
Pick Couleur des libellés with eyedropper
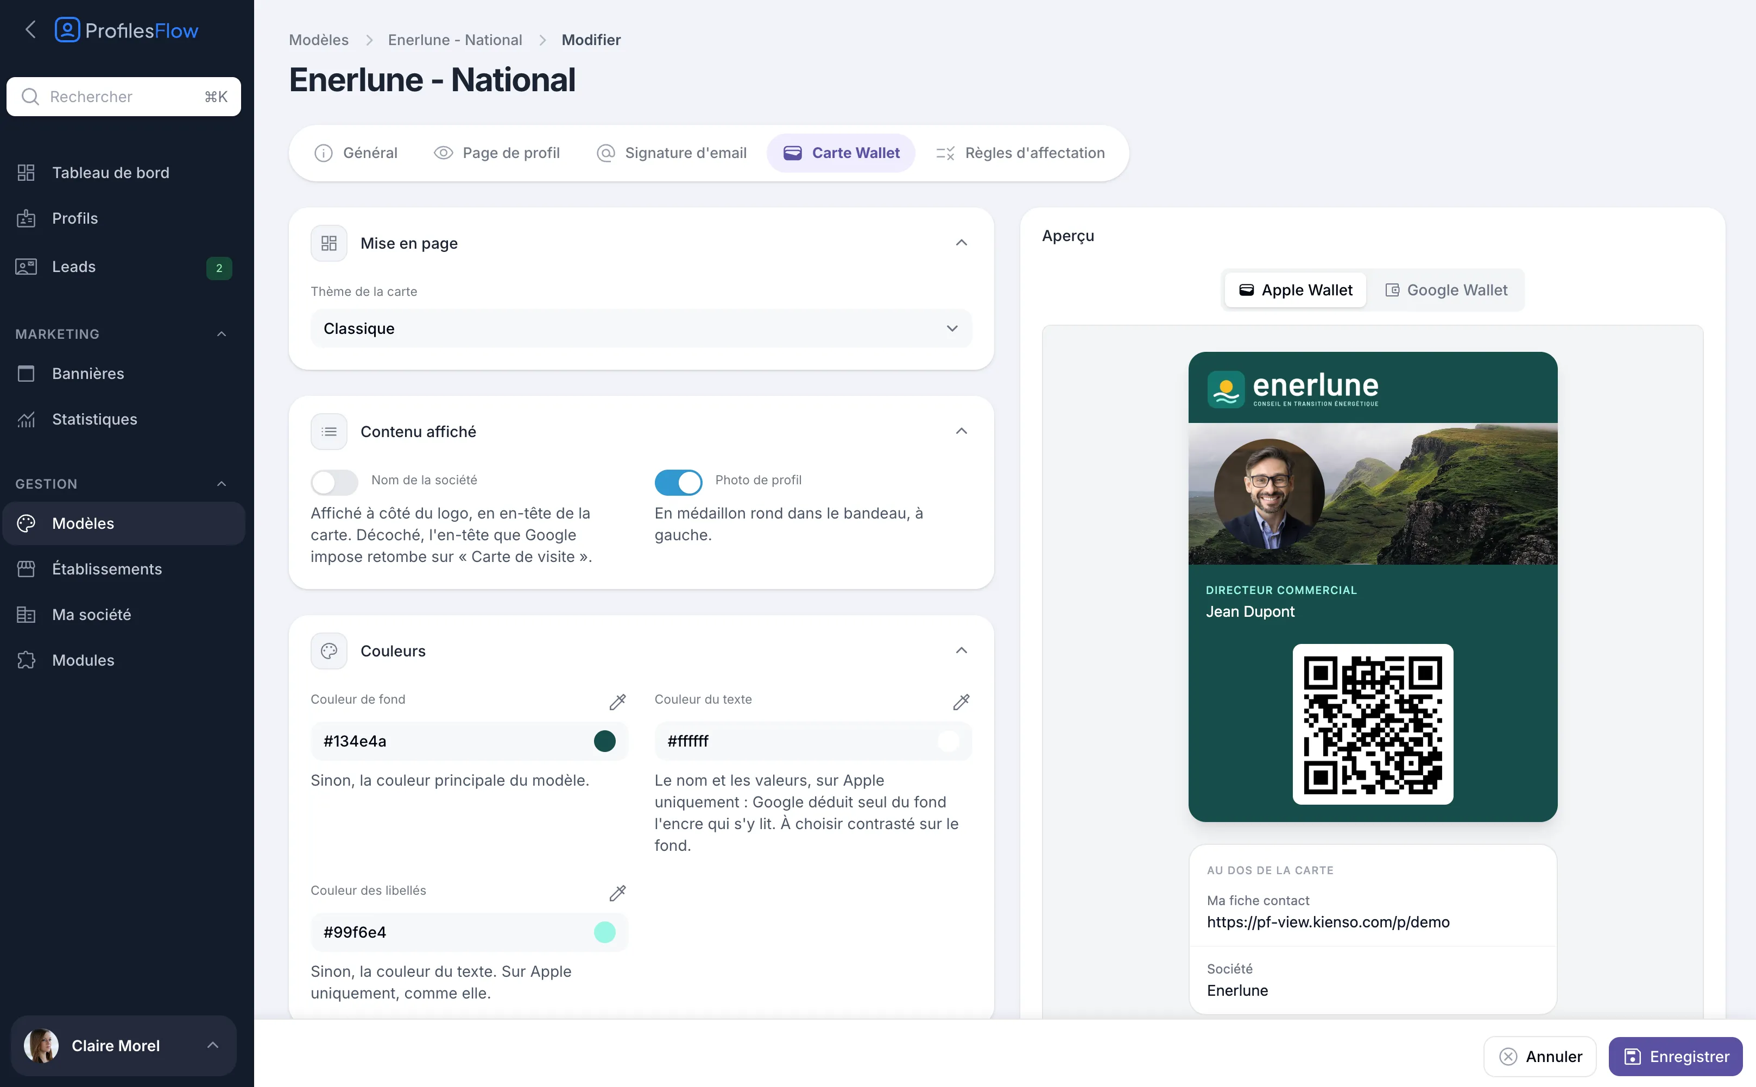[617, 893]
